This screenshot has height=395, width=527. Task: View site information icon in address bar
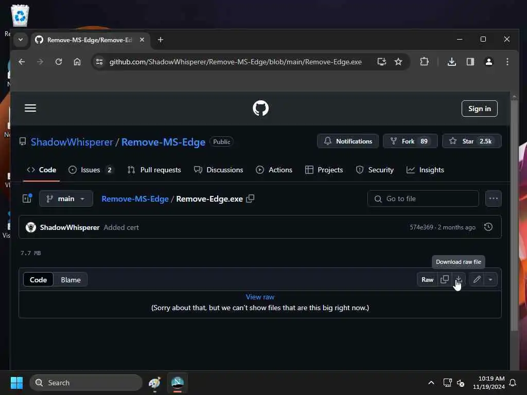pos(99,62)
